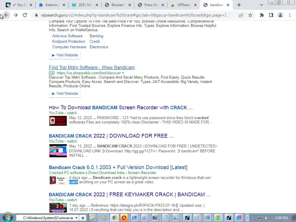Screen dimensions: 296x222
Task: Expand the tab search dropdown arrow
Action: [261, 5]
